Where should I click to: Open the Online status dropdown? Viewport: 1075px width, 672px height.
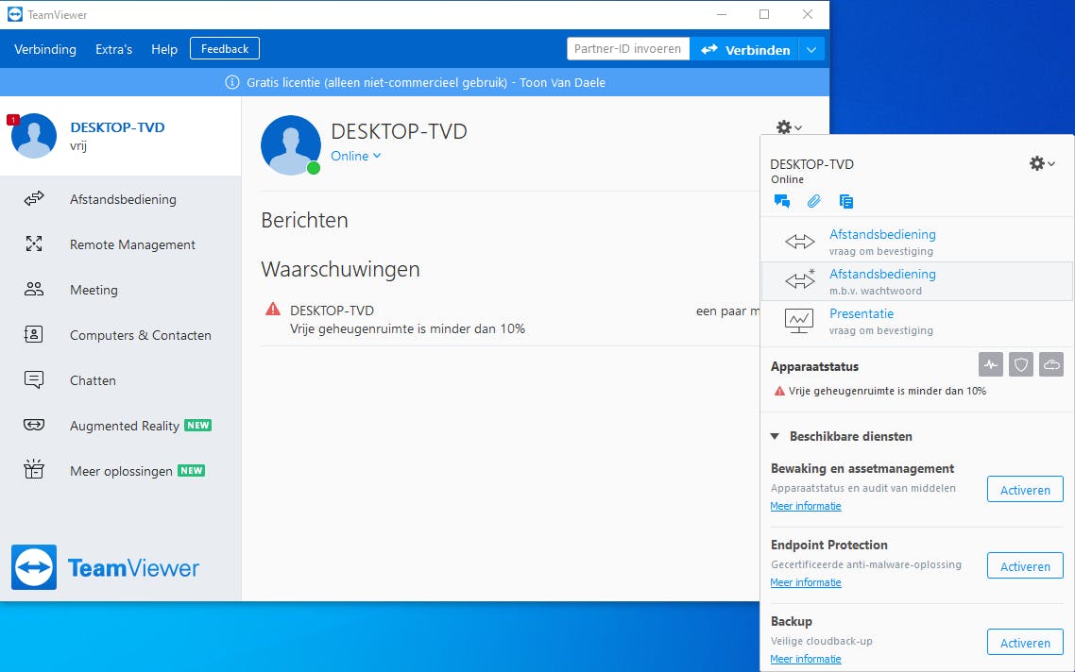pyautogui.click(x=356, y=156)
